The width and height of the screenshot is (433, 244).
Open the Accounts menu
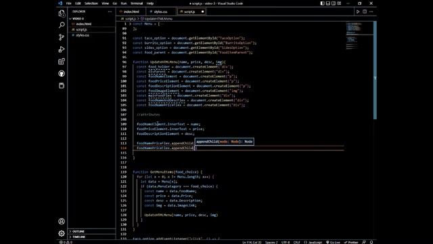tap(62, 222)
